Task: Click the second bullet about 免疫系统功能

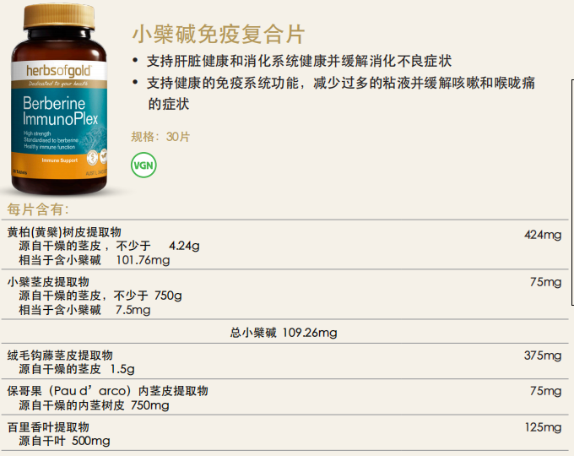Action: point(333,93)
